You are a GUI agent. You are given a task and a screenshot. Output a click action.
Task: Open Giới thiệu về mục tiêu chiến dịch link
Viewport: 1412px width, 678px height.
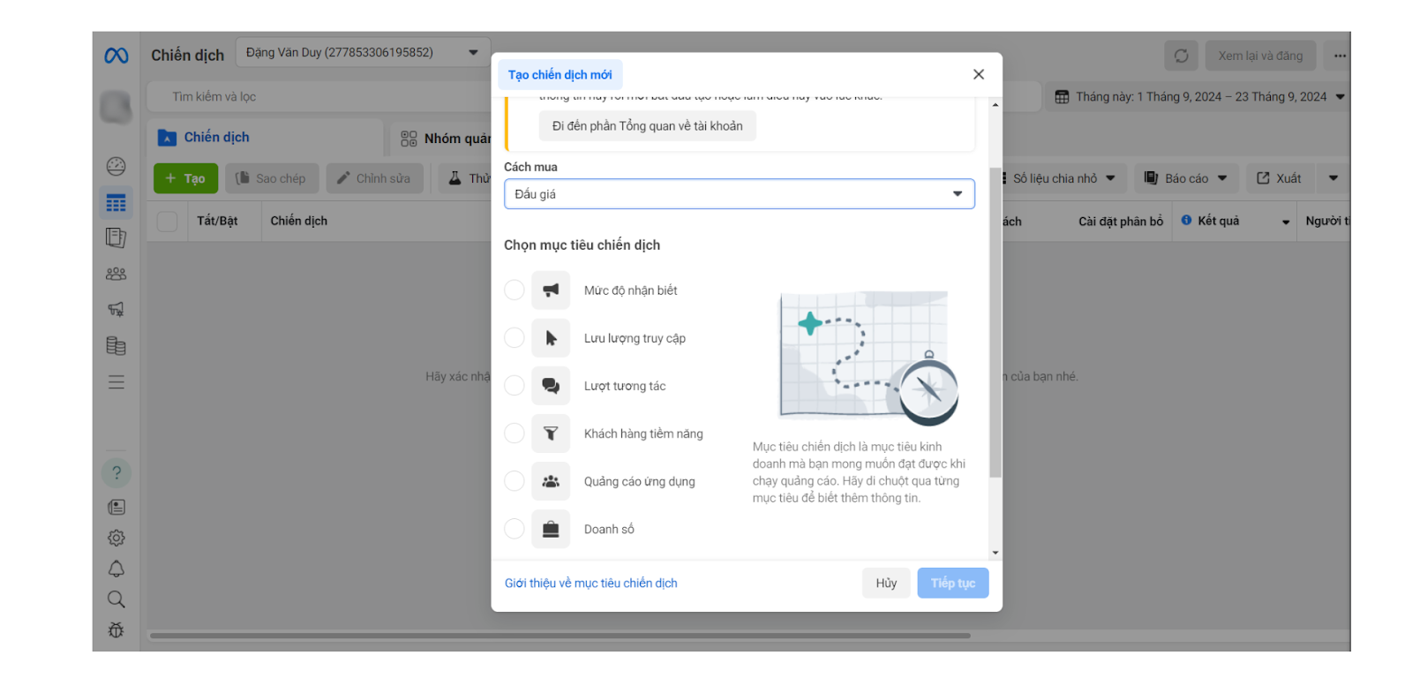tap(590, 583)
